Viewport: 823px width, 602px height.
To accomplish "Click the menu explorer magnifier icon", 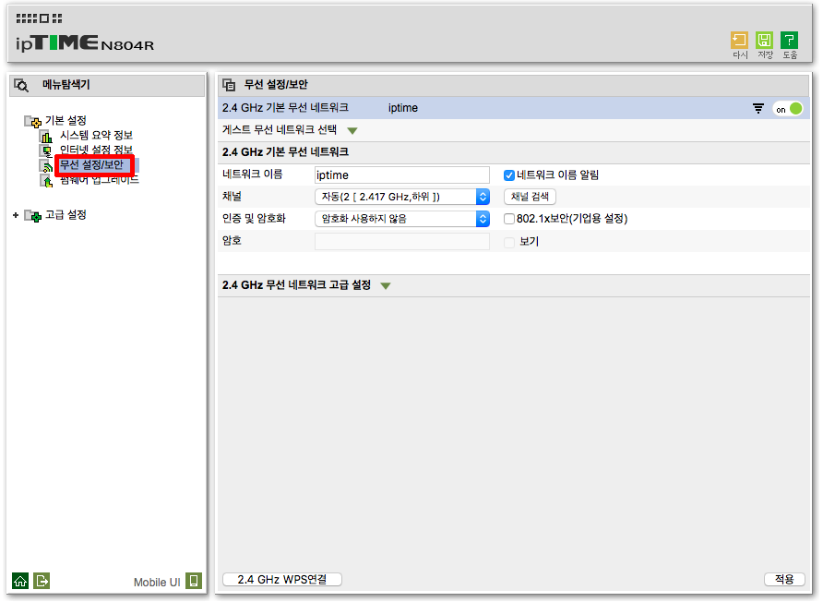I will click(x=21, y=85).
